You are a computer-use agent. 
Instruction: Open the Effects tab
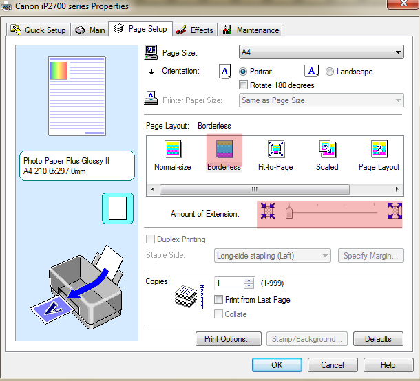click(x=195, y=30)
